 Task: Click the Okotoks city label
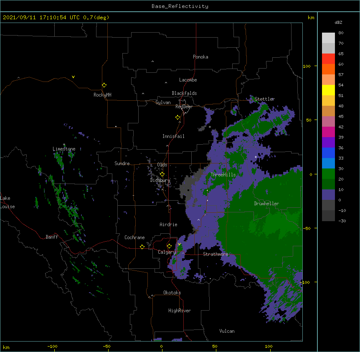[x=172, y=293]
